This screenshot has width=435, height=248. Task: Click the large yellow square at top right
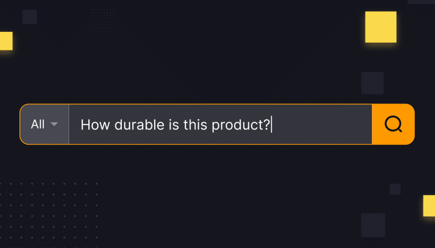click(381, 27)
